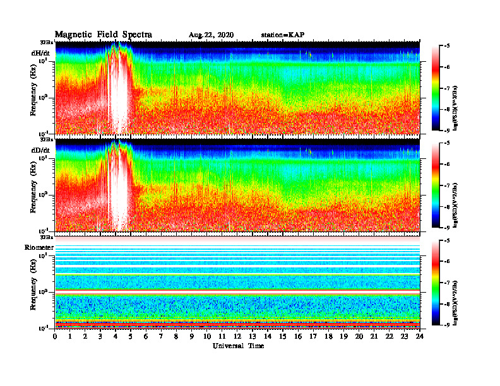Click the "-9" tick on dH/dt color bar
The height and width of the screenshot is (386, 500).
447,131
